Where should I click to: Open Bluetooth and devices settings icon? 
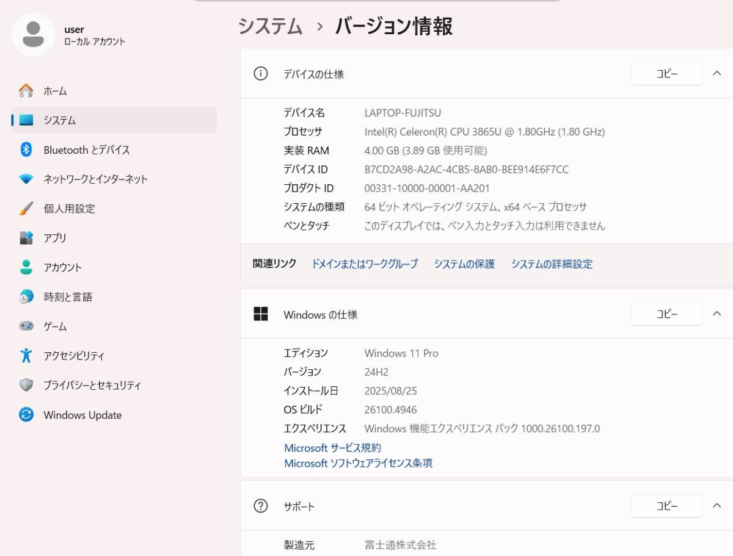[x=26, y=150]
